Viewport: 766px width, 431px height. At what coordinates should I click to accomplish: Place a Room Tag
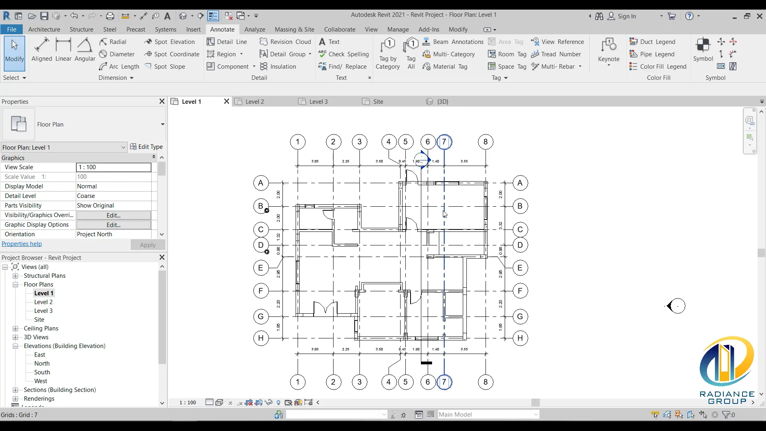[x=507, y=54]
